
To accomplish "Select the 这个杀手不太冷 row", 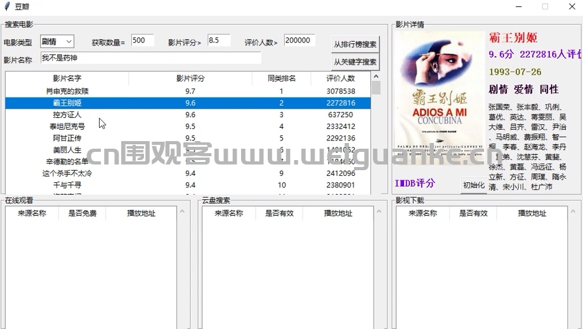I will click(188, 173).
